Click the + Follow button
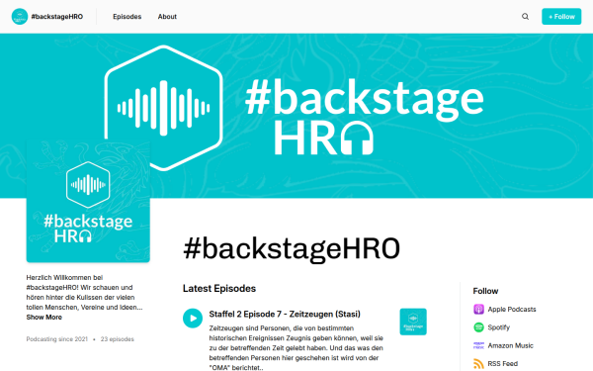The height and width of the screenshot is (371, 593). [561, 17]
